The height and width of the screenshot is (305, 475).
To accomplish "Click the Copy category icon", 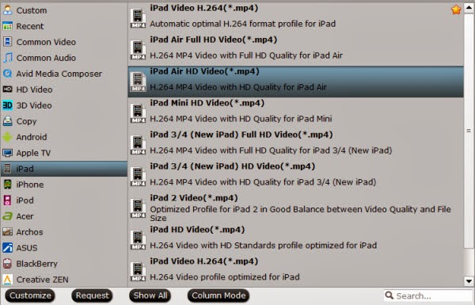I will [7, 121].
